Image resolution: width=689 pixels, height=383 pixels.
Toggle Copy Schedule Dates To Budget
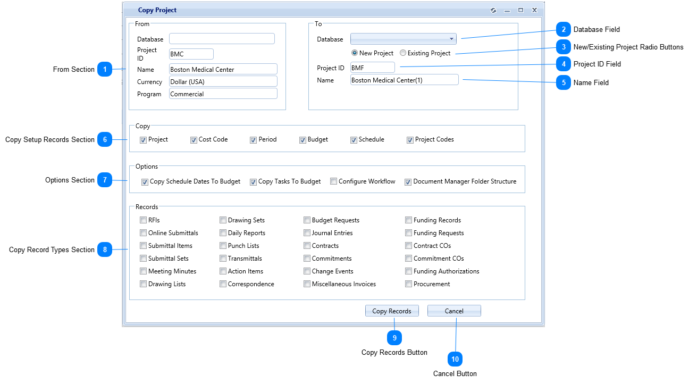coord(145,182)
